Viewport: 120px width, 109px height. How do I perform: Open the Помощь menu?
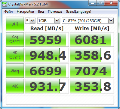[55, 12]
